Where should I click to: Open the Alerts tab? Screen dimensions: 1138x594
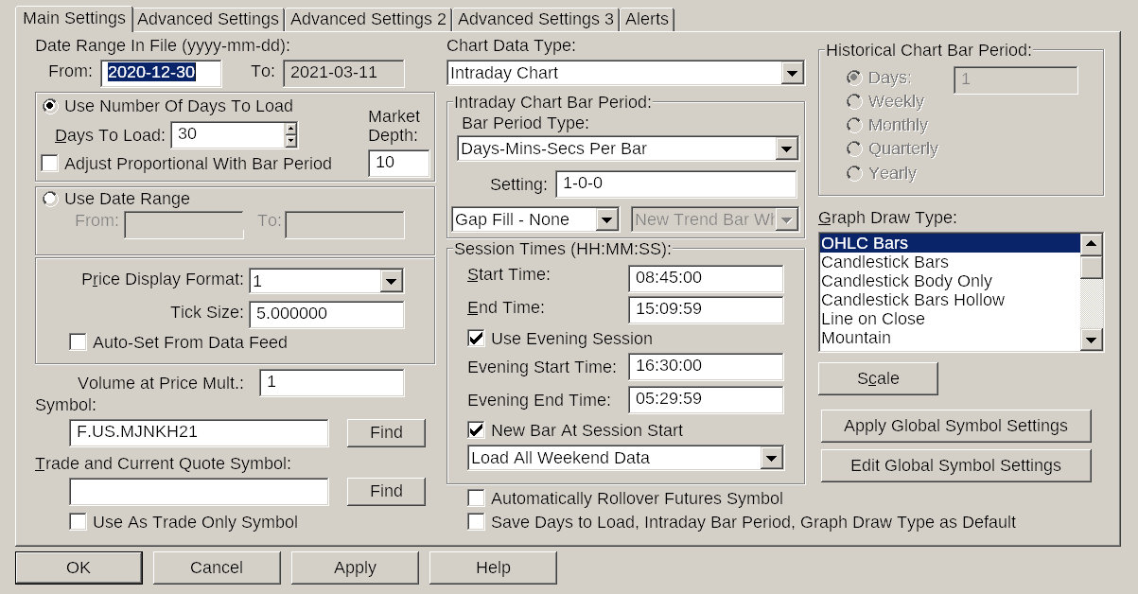[647, 19]
